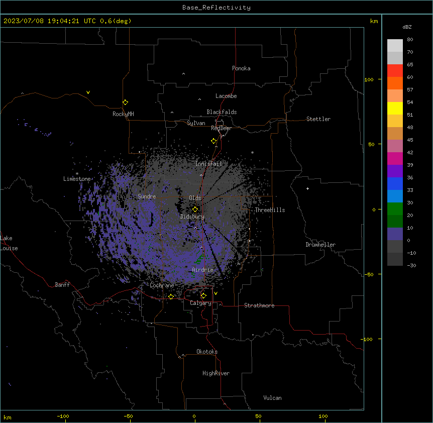Click the Banff label

(x=62, y=285)
